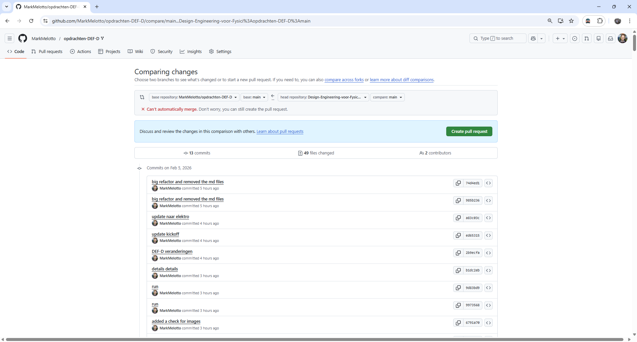
Task: Click the bookmark star in the address bar
Action: (571, 21)
